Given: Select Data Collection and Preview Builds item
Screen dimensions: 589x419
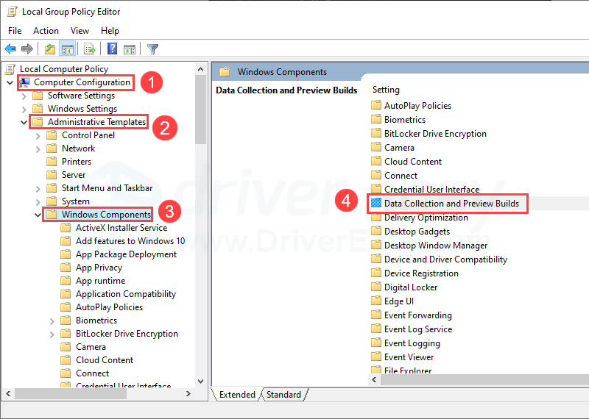Looking at the screenshot, I should tap(451, 204).
